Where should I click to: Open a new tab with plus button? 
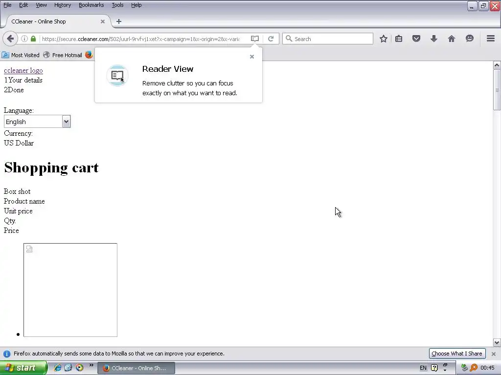119,21
